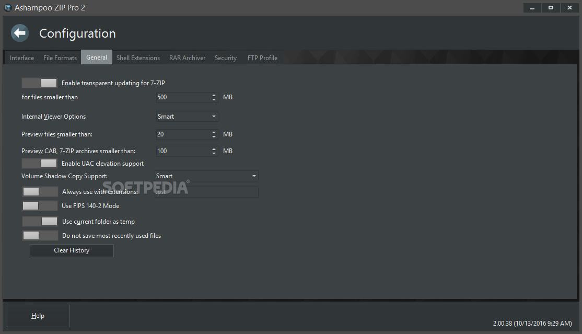This screenshot has height=334, width=582.
Task: Click the extensions text field showing .pst
Action: tap(207, 192)
